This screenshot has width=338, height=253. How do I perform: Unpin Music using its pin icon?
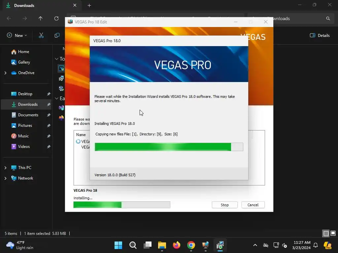[x=49, y=136]
